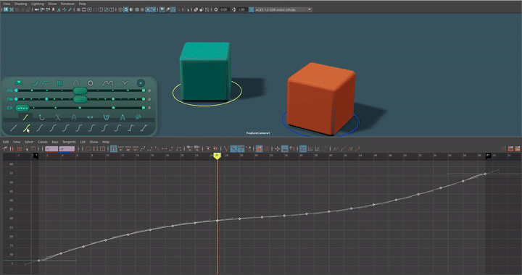Toggle the highlighted orange icon right of V icon group
Viewport: 522px width, 275px height.
(259, 149)
